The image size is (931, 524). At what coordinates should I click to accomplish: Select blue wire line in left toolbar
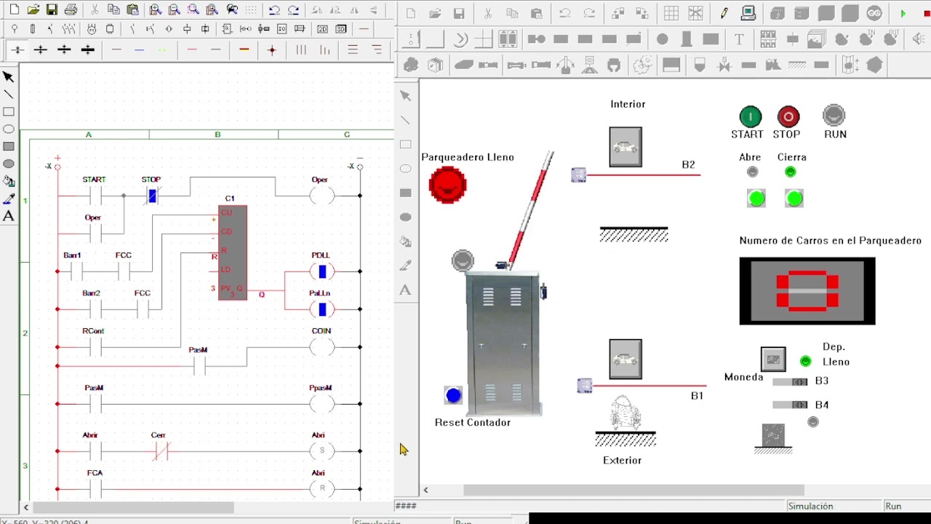(x=140, y=50)
